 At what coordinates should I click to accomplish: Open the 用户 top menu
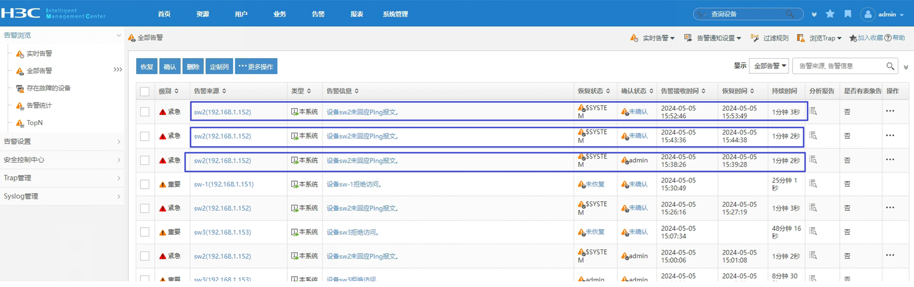(x=241, y=14)
